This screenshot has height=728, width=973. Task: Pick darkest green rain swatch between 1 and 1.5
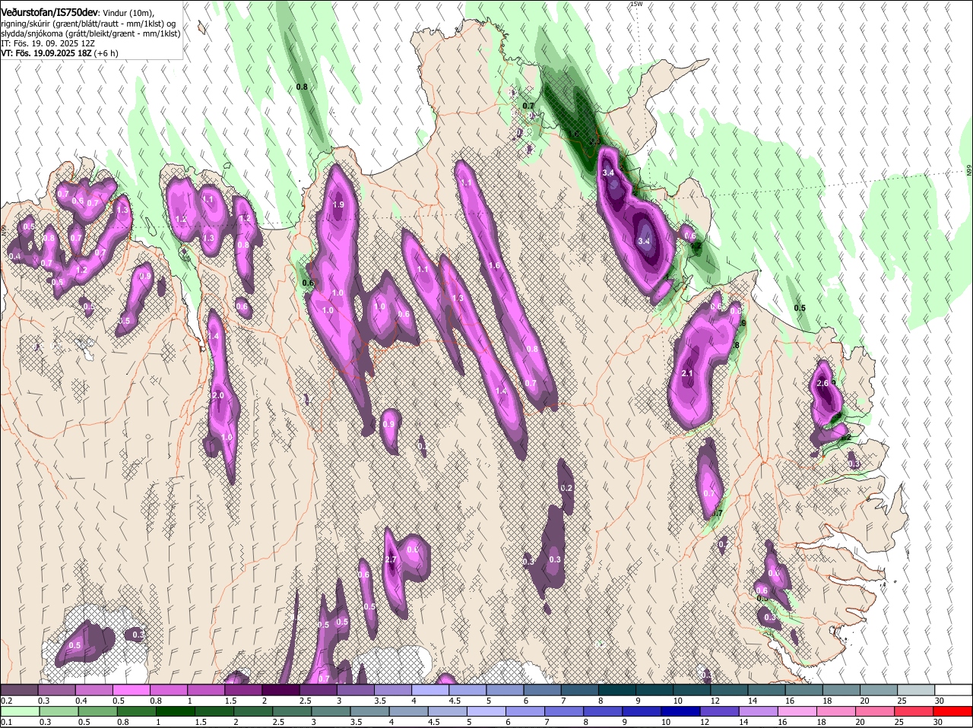click(176, 711)
